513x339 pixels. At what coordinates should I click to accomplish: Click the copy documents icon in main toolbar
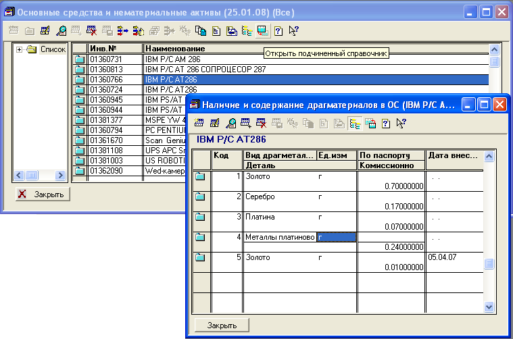[x=201, y=31]
